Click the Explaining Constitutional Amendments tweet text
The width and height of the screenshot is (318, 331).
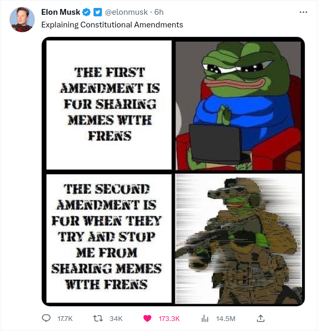(x=112, y=25)
